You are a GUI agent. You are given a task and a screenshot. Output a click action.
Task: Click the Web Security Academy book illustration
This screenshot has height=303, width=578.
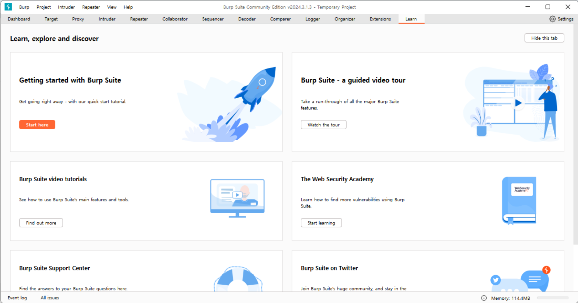click(x=519, y=201)
